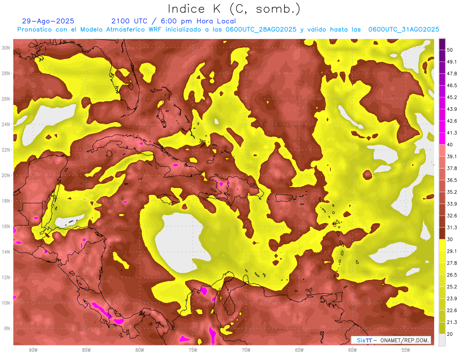Click the '37.8' color scale value

pos(452,168)
